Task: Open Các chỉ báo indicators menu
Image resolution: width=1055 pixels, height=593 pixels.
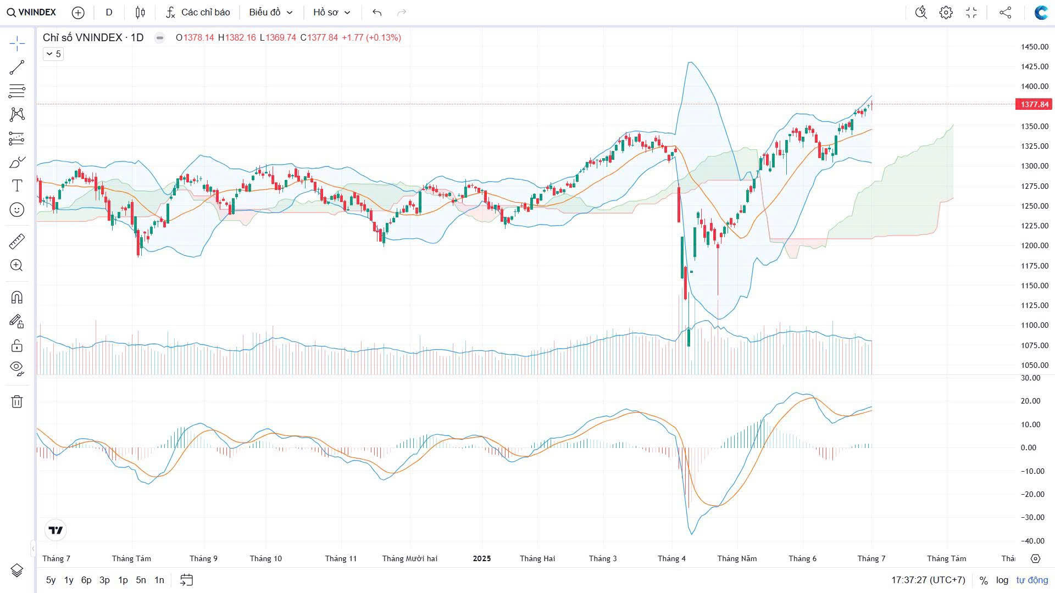Action: click(198, 12)
